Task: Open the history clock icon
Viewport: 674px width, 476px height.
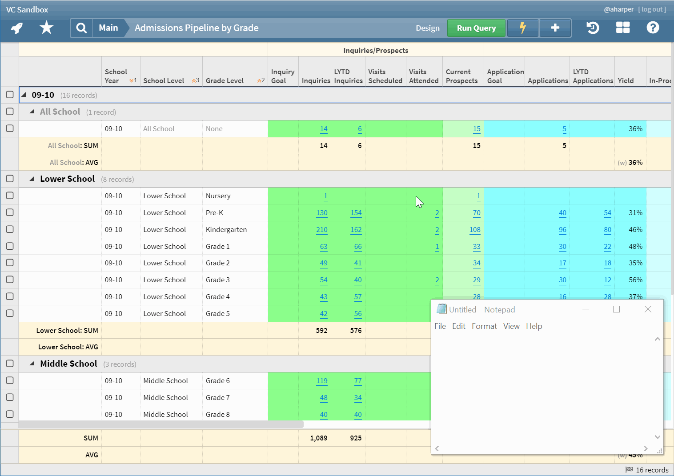Action: tap(592, 28)
